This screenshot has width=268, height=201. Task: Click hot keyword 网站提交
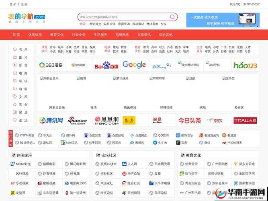[95, 24]
